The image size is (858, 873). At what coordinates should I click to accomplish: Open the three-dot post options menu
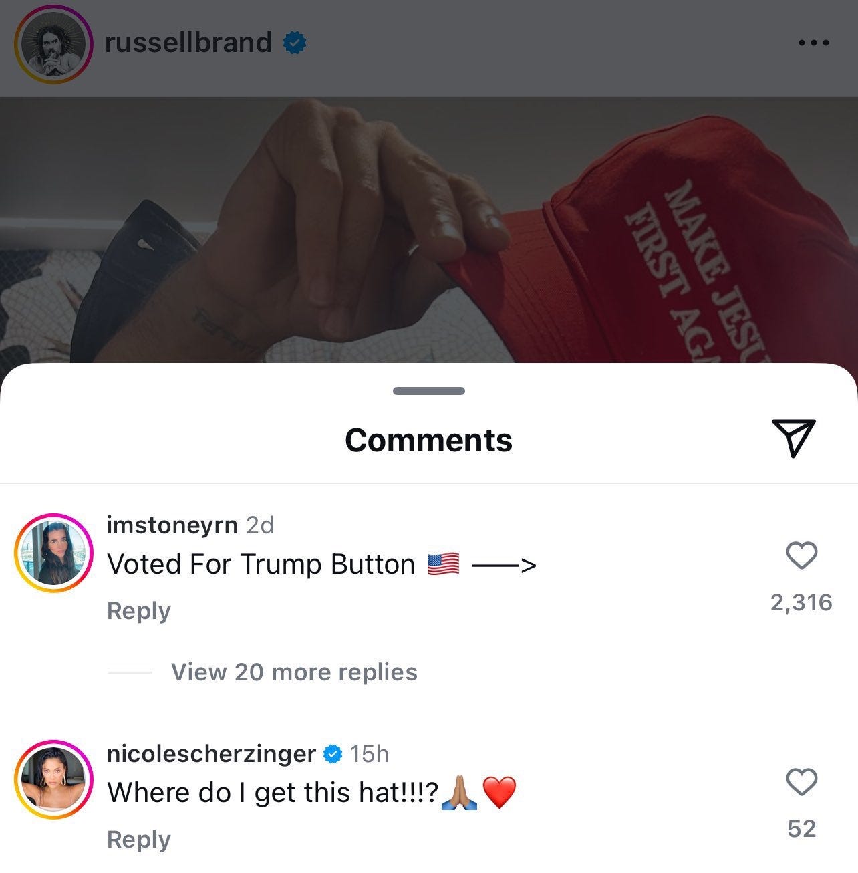tap(814, 43)
